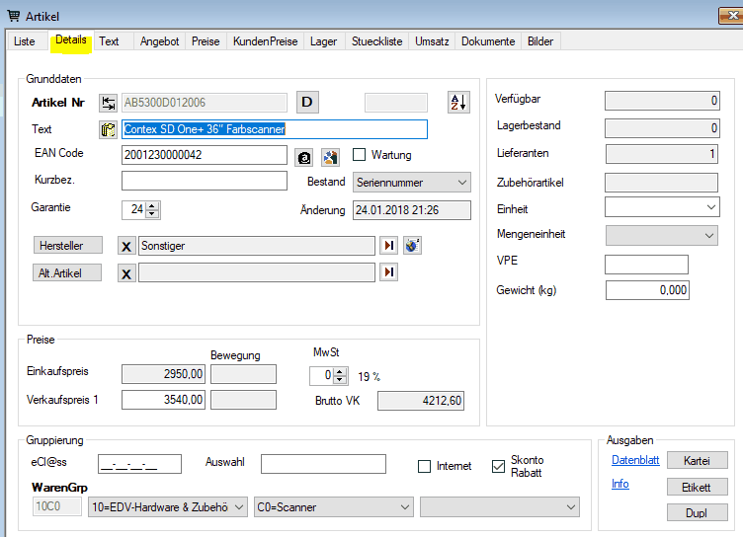Open the Info link
The height and width of the screenshot is (537, 743).
pos(620,484)
